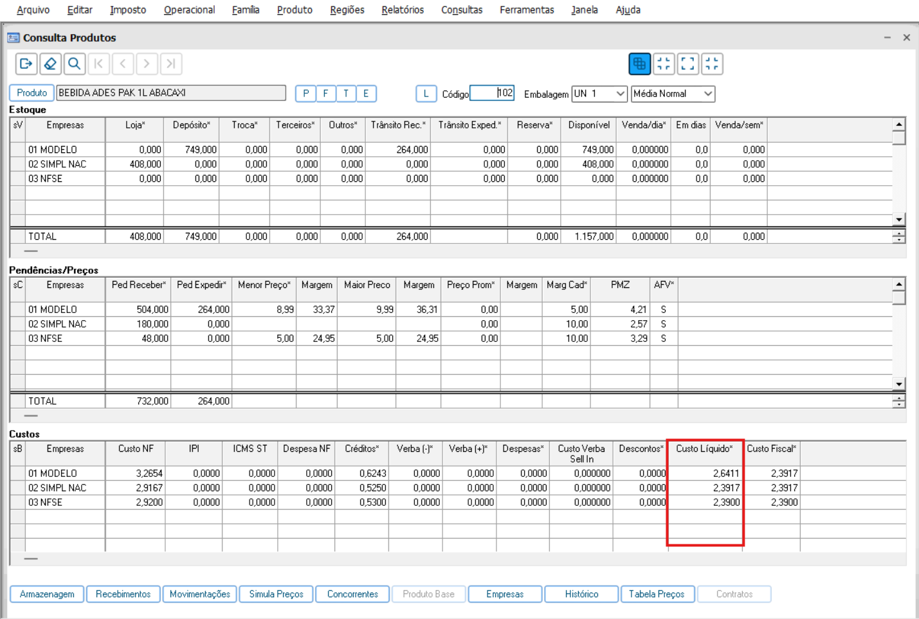This screenshot has height=619, width=919.
Task: Click the Custo Verba Sell In column header
Action: click(581, 453)
